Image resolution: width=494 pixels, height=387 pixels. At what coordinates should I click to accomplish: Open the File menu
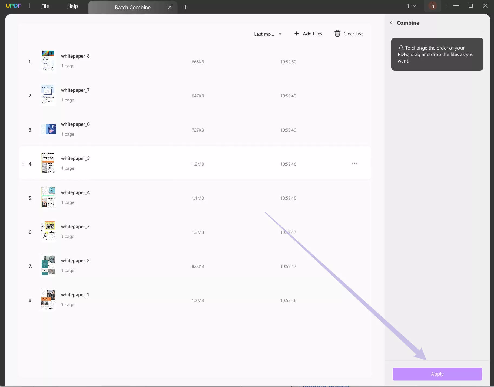pos(45,6)
